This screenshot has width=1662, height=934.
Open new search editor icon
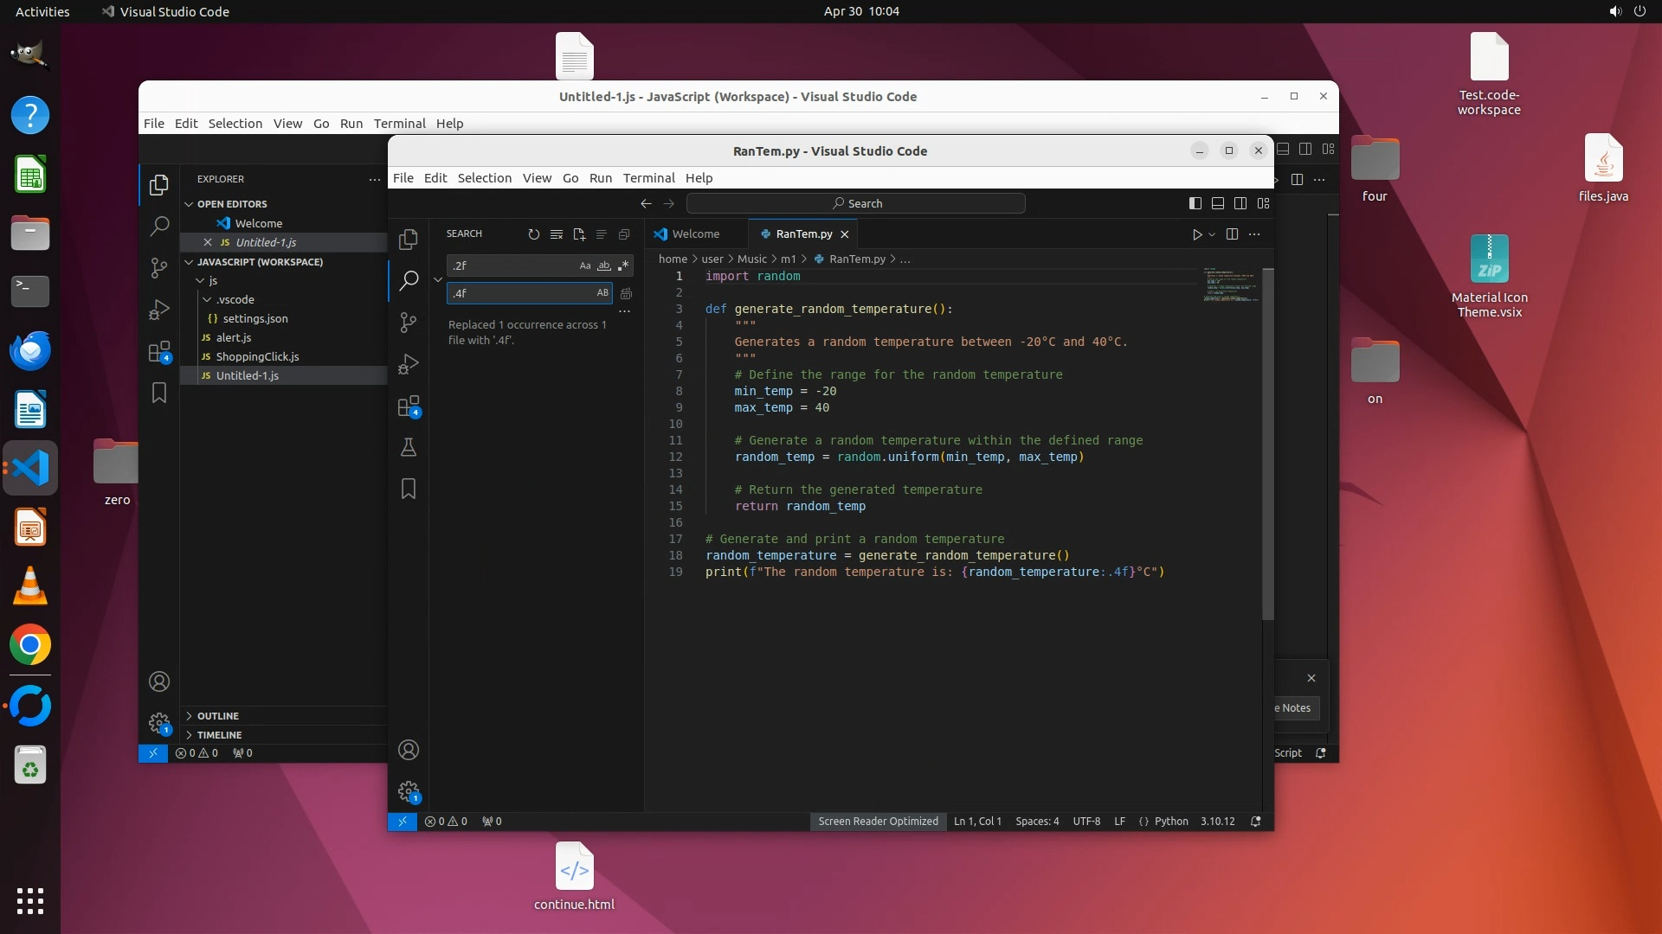579,234
